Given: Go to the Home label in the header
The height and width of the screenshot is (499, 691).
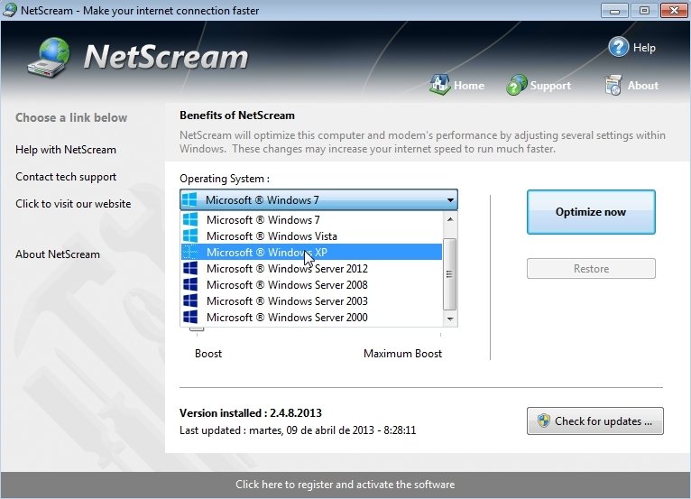Looking at the screenshot, I should pyautogui.click(x=469, y=86).
